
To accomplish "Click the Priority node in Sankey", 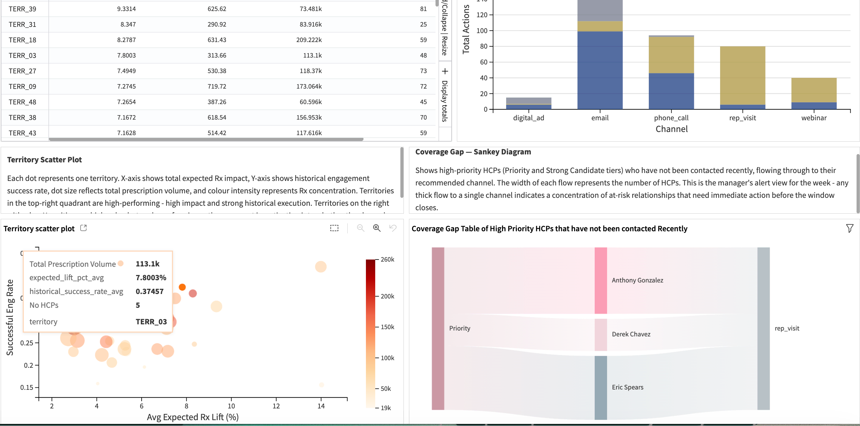I will pyautogui.click(x=438, y=328).
